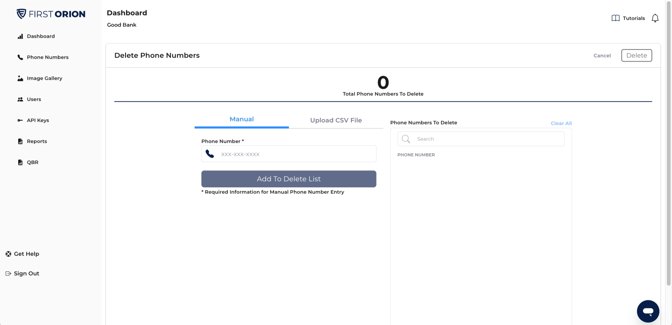Navigate to Users page
The height and width of the screenshot is (325, 672).
tap(34, 99)
